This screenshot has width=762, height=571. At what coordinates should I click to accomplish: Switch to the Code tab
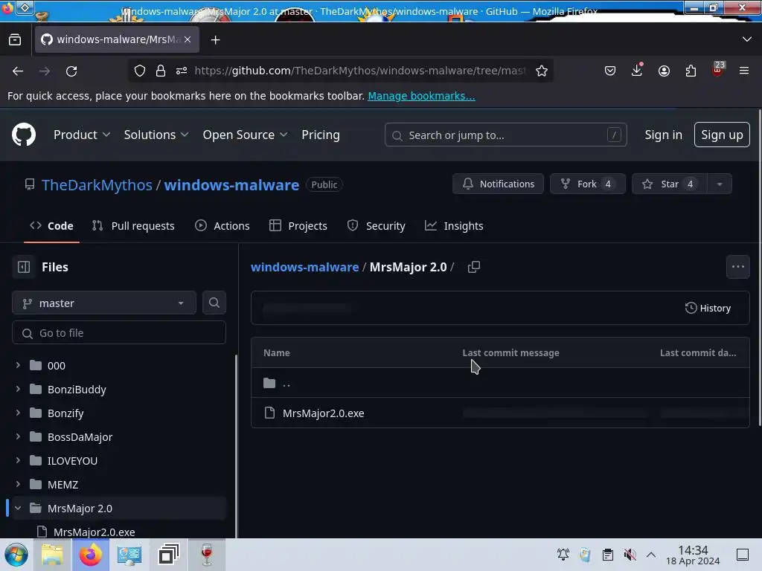(x=51, y=226)
